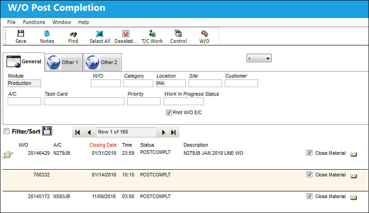Uncheck Close Material for W/O 20146429
This screenshot has height=213, width=369.
pos(309,153)
